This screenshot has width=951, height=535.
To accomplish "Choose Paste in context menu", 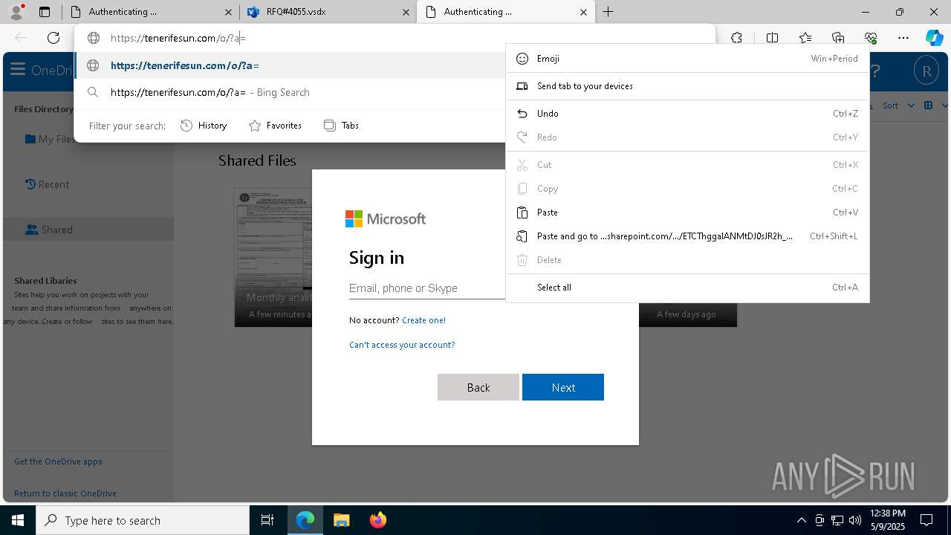I will coord(687,213).
